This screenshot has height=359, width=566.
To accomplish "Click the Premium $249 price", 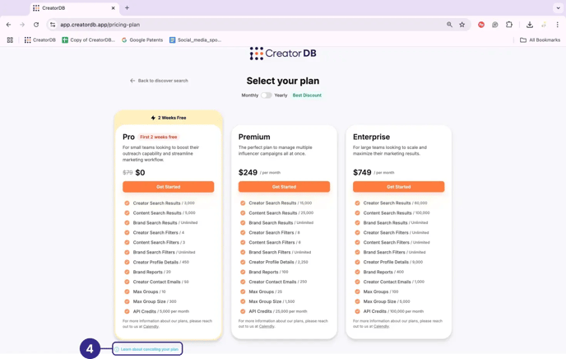I will [x=248, y=173].
